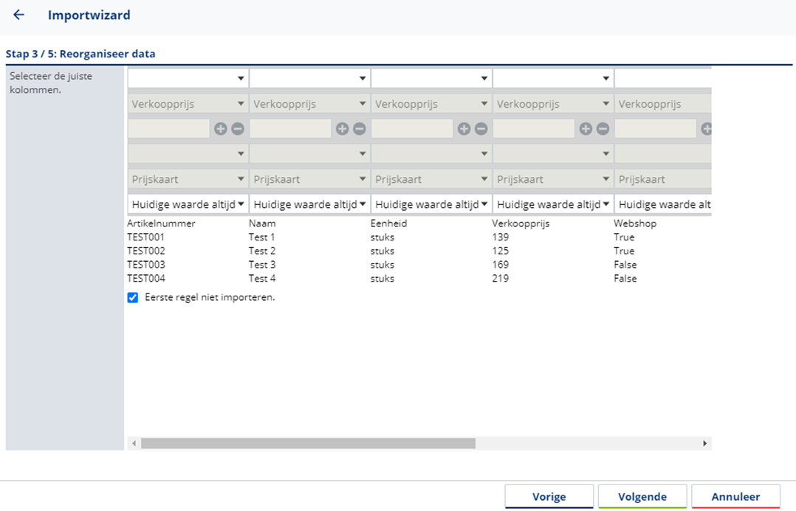Click the Vorige button
This screenshot has width=796, height=511.
549,497
